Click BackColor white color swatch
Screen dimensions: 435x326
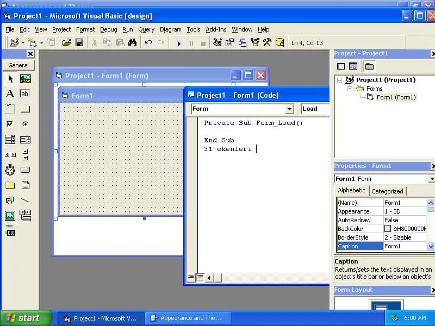click(388, 229)
